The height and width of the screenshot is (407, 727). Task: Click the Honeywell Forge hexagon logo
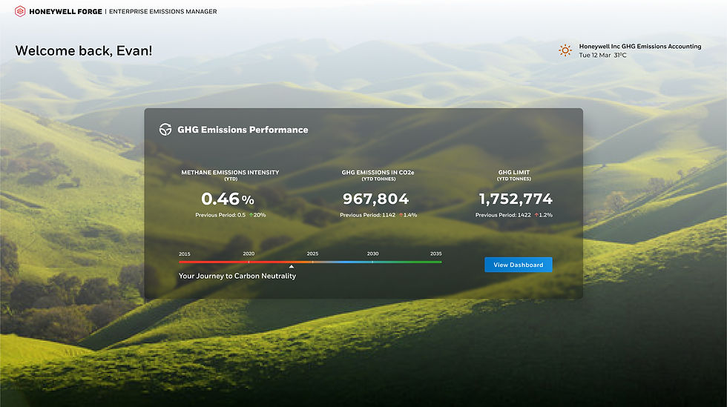tap(20, 11)
